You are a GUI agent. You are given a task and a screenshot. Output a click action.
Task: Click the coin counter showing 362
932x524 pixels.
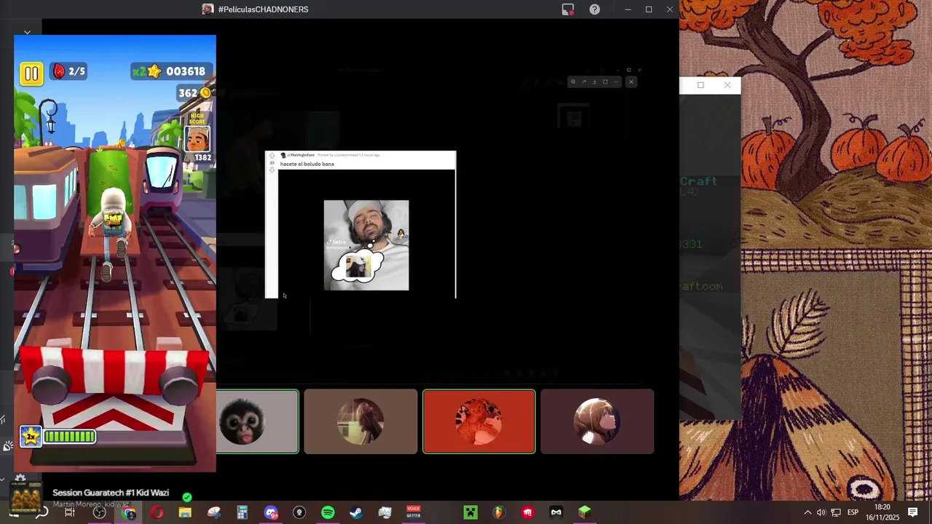click(195, 93)
